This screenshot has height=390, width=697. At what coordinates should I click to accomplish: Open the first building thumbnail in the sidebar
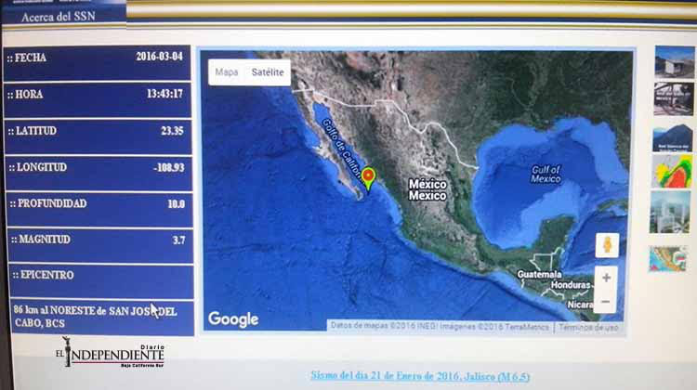click(675, 62)
